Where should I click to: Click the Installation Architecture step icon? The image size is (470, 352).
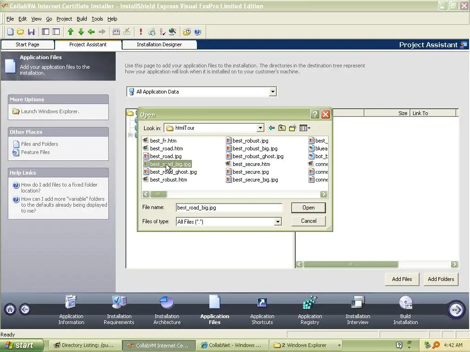(167, 302)
